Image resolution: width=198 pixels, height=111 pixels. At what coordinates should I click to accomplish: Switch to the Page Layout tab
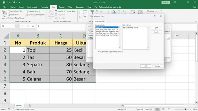coord(32,7)
